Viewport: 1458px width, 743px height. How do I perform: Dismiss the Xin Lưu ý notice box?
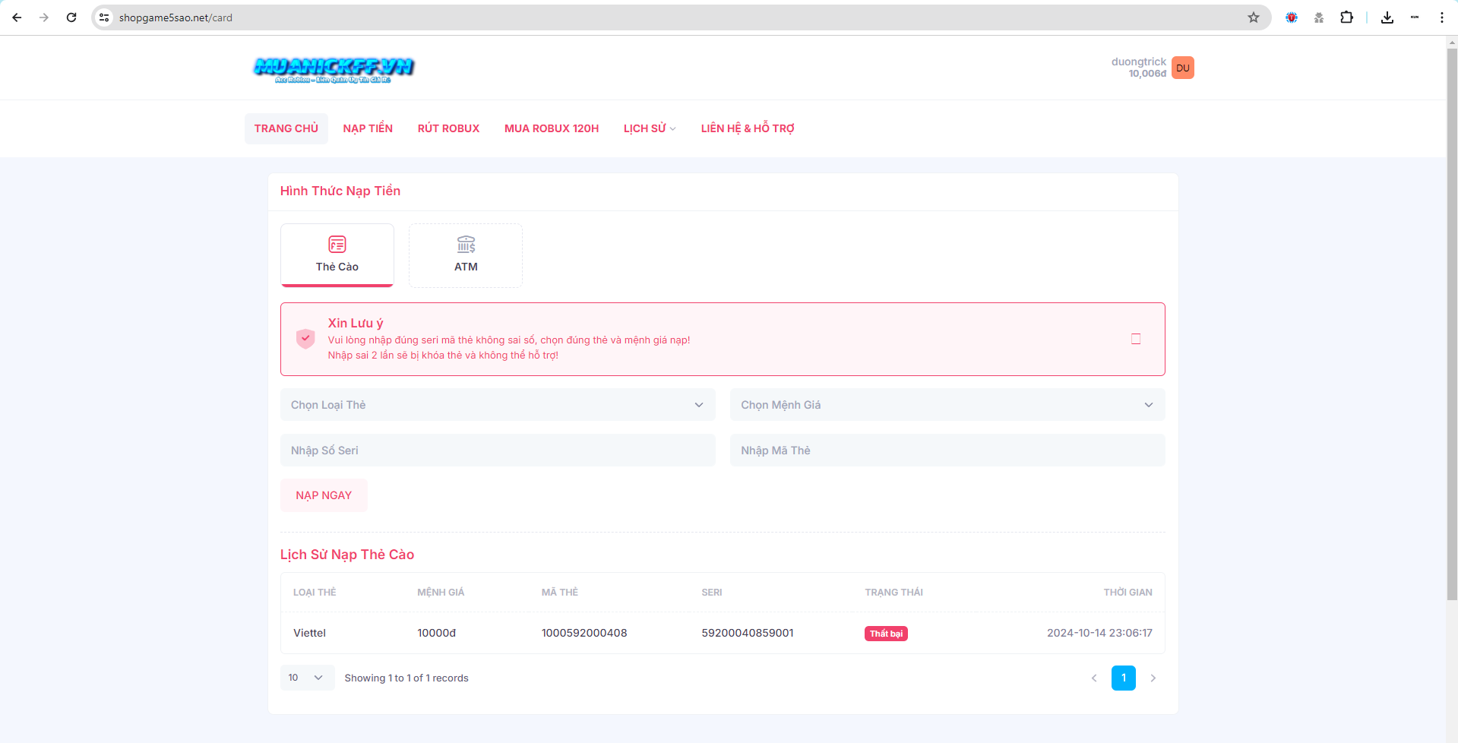click(1135, 339)
